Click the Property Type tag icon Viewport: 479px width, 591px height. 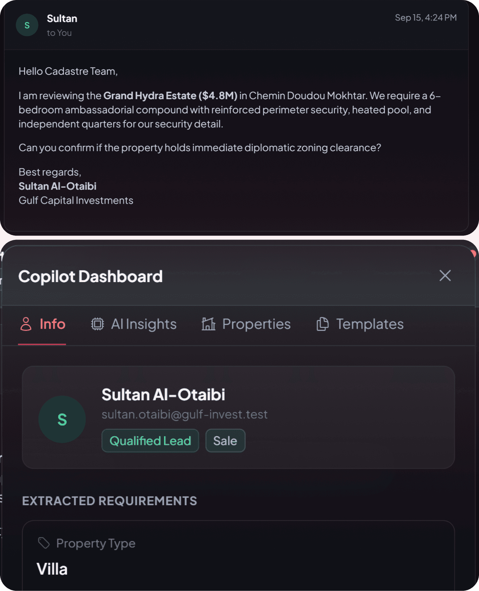[x=44, y=543]
